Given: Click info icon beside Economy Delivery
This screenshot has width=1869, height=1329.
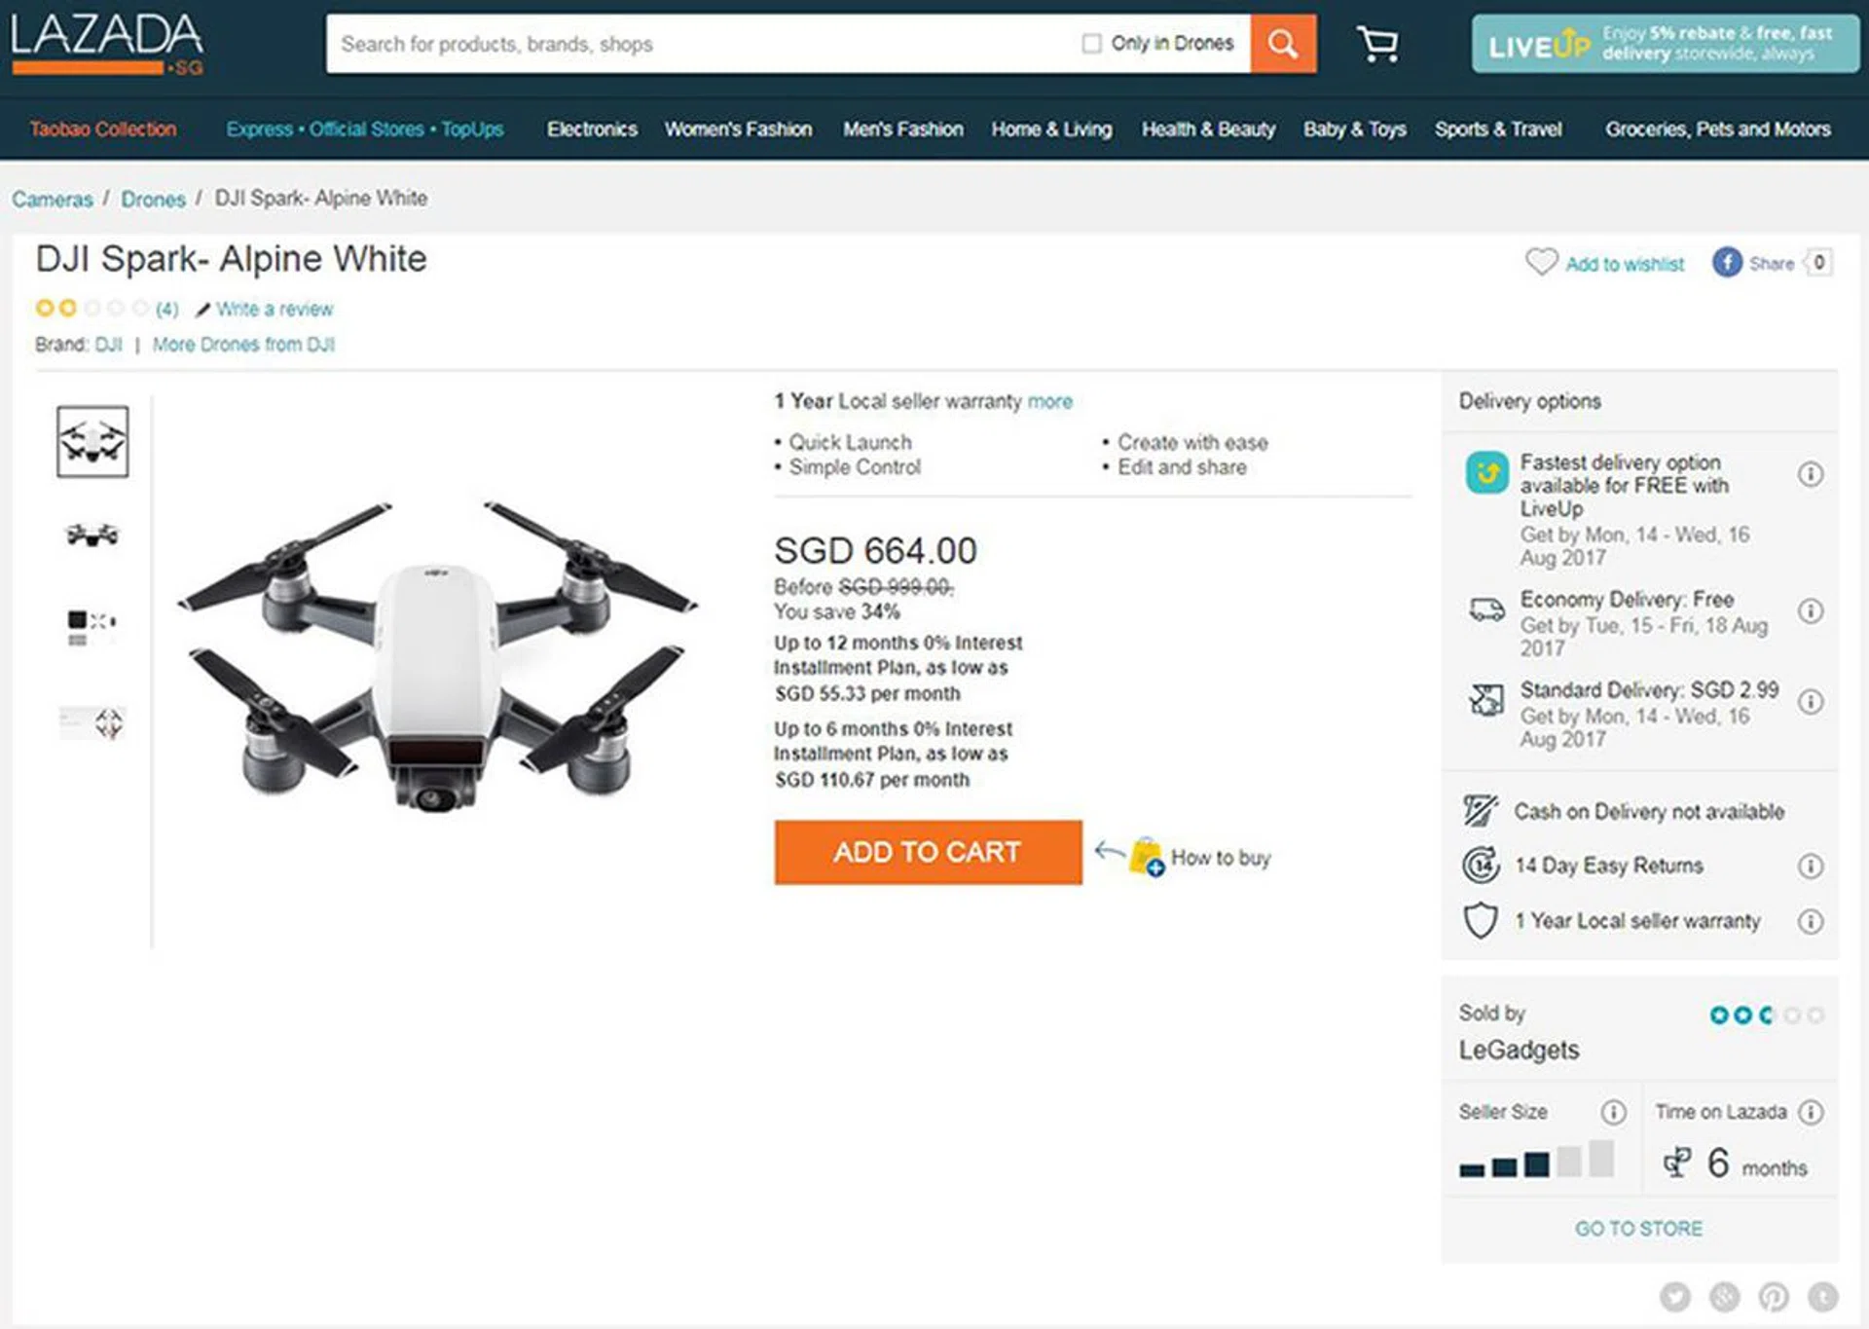Looking at the screenshot, I should click(1811, 611).
